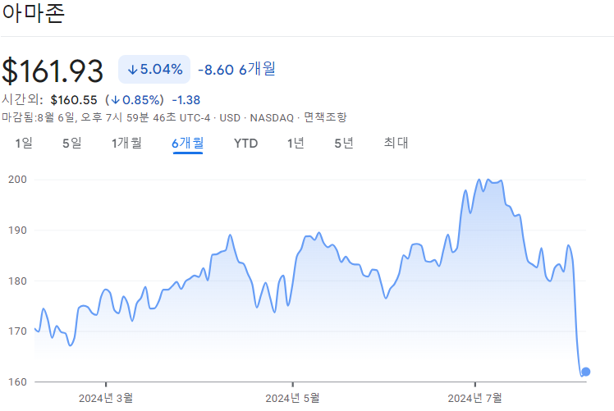Click the 2024년 7월 axis label
Screen dimensions: 614x411
pos(475,399)
